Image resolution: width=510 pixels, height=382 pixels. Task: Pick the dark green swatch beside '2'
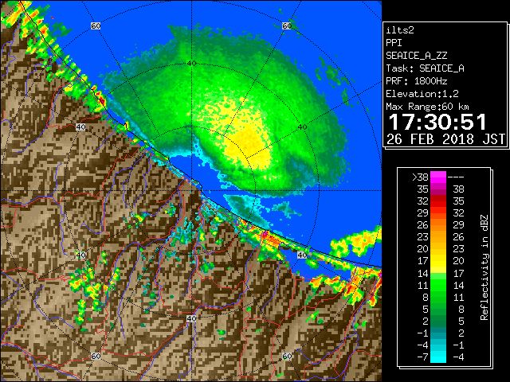[x=438, y=321]
